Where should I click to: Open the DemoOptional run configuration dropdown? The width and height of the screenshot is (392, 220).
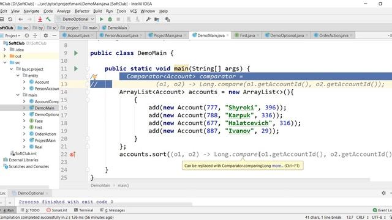(75, 19)
